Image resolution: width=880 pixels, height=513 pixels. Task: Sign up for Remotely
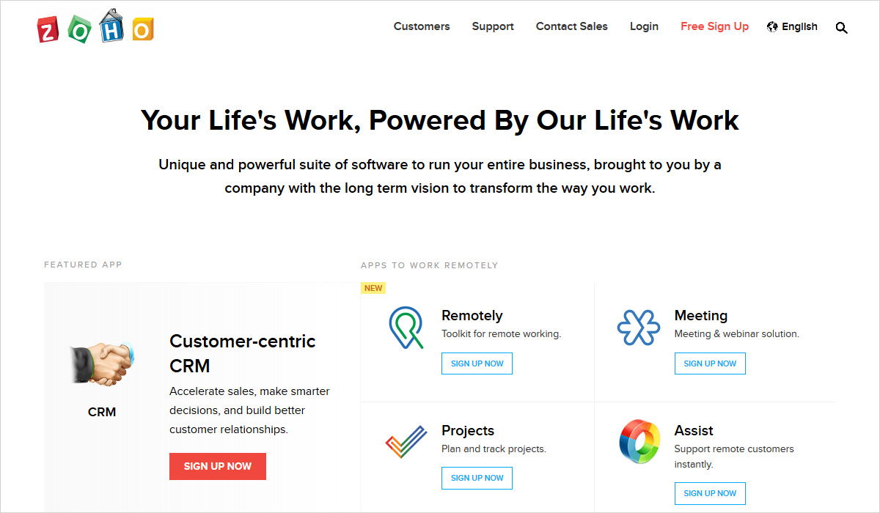click(477, 363)
